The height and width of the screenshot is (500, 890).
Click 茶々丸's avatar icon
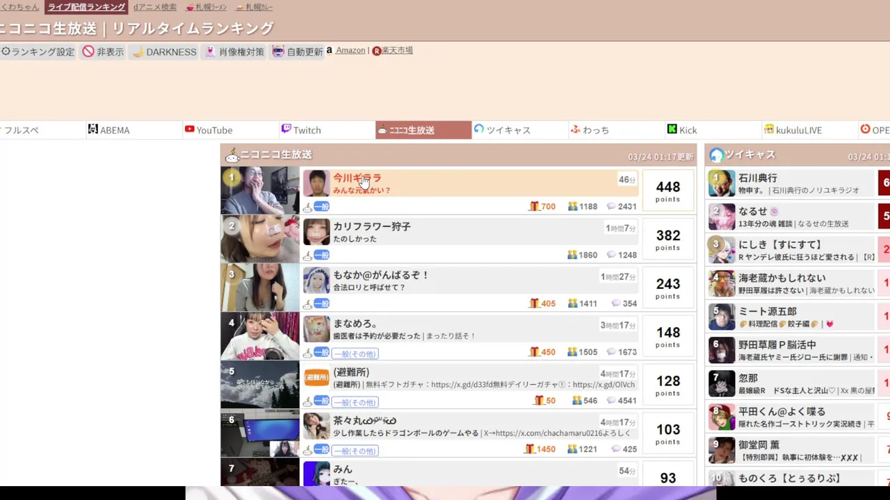316,427
